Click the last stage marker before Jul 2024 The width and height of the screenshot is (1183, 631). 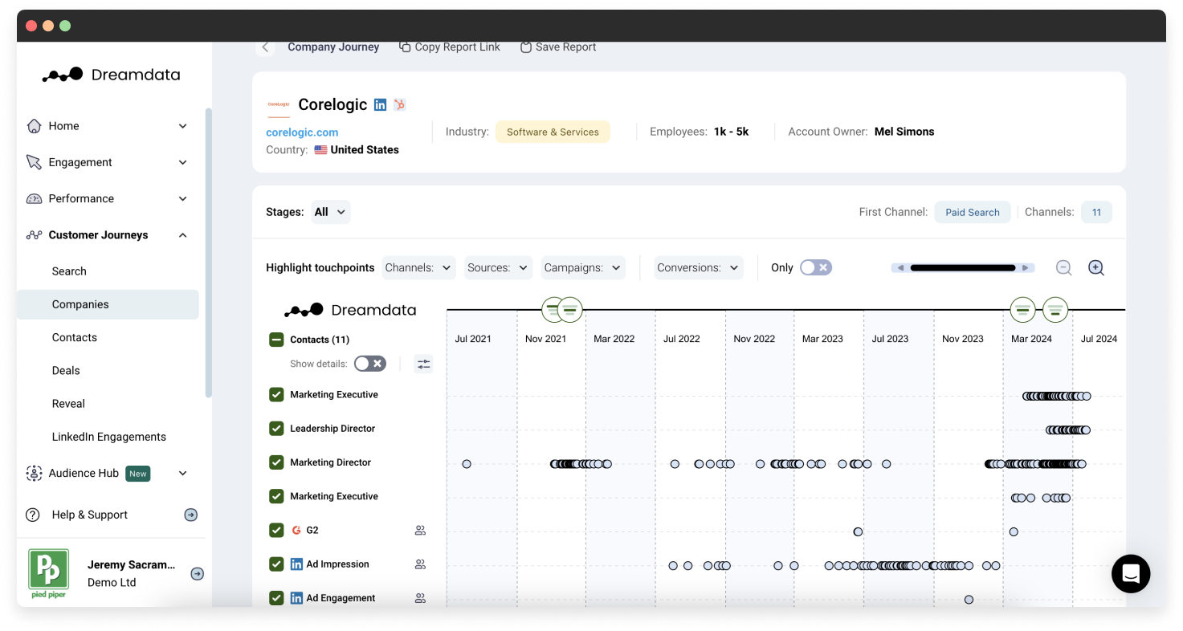(1055, 309)
